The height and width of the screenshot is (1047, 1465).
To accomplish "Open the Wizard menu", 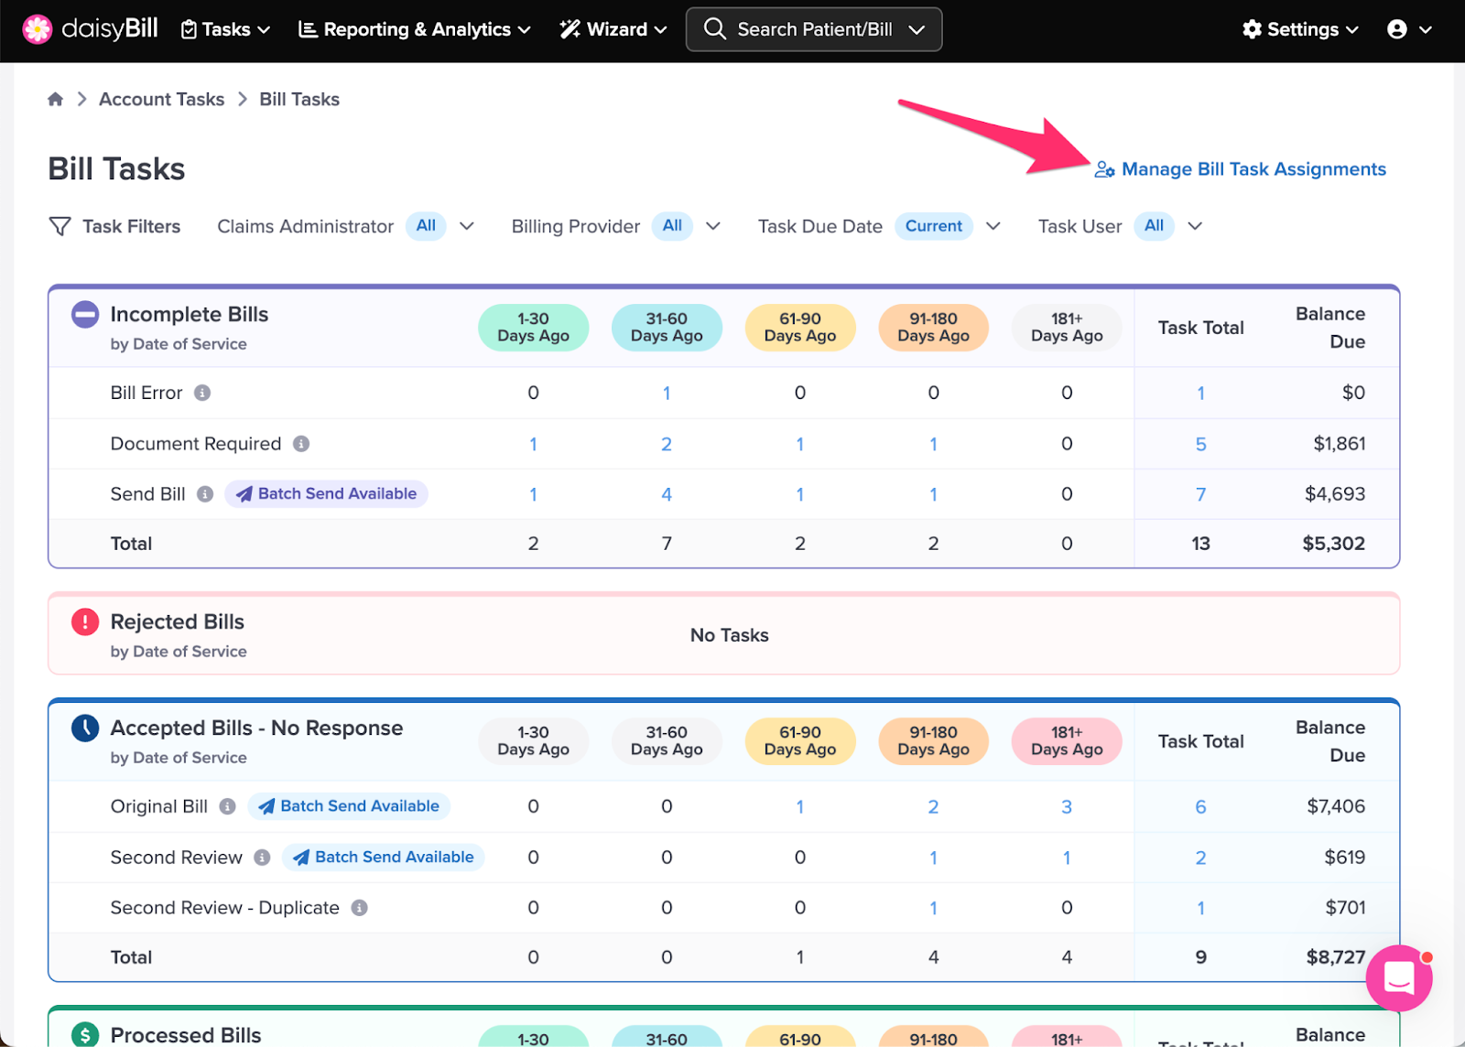I will [613, 29].
